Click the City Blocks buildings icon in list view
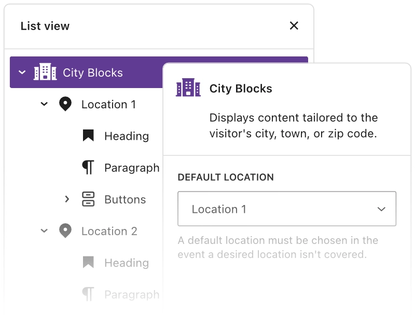This screenshot has height=317, width=415. [x=45, y=73]
